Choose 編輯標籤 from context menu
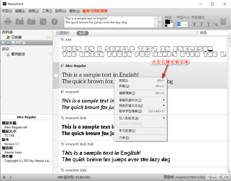Image resolution: width=231 pixels, height=181 pixels. (141, 93)
